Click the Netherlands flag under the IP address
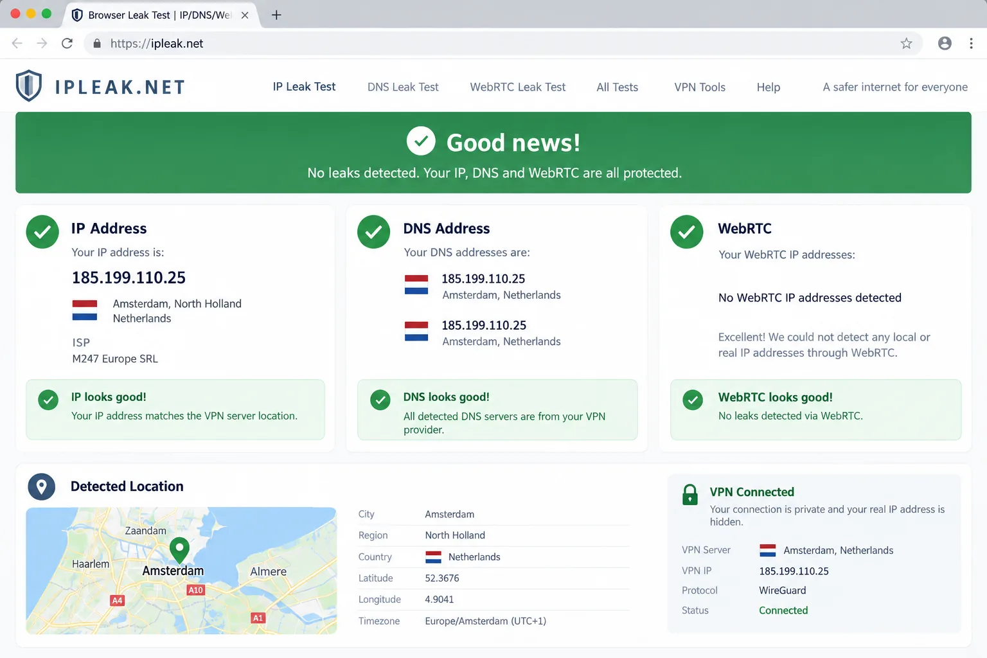Viewport: 987px width, 658px height. click(85, 310)
